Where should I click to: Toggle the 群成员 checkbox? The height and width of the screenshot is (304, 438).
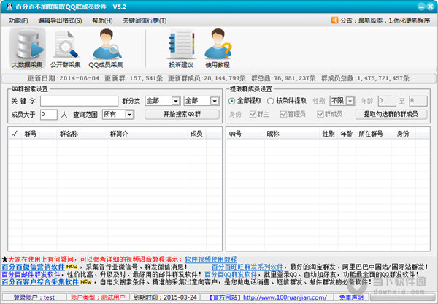coord(320,114)
